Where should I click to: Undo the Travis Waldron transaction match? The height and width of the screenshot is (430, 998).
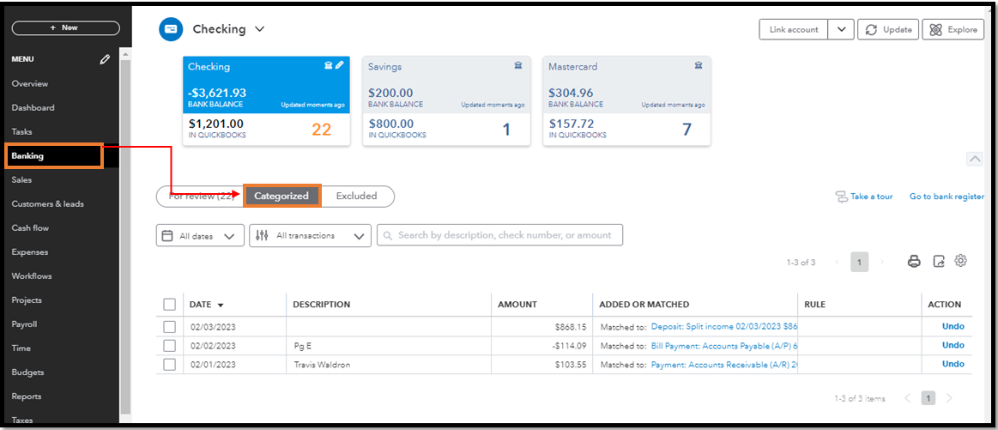pyautogui.click(x=953, y=365)
